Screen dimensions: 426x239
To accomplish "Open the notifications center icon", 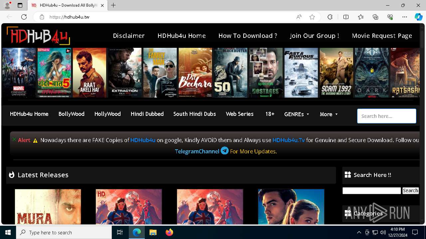I will 415,232.
